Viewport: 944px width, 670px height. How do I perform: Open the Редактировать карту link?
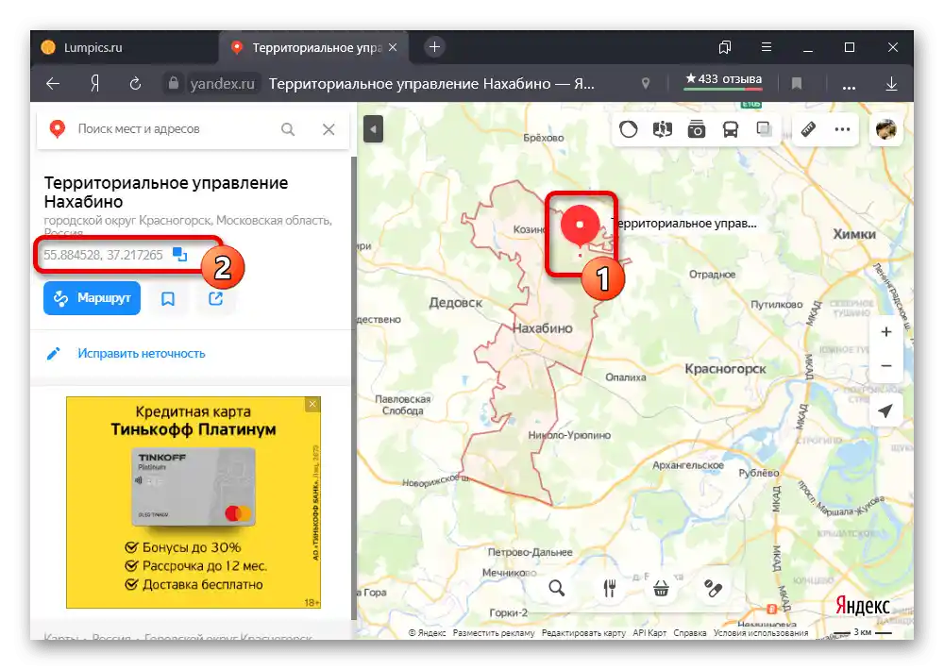pyautogui.click(x=583, y=632)
